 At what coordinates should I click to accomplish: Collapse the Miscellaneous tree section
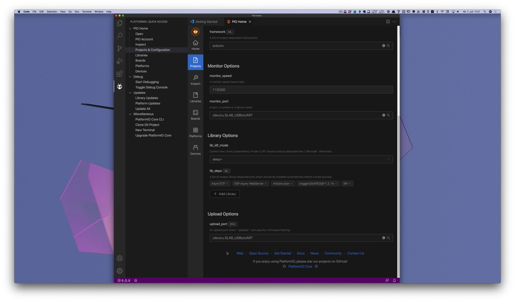(x=130, y=114)
